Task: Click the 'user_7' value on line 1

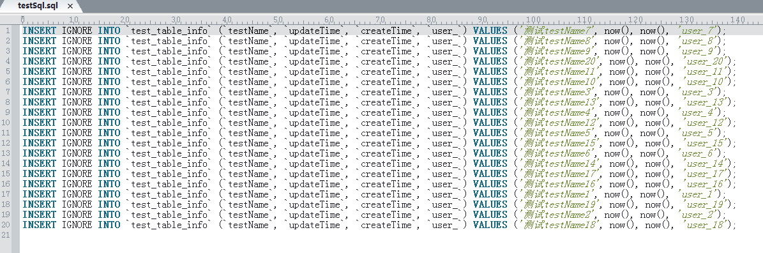Action: [x=697, y=31]
